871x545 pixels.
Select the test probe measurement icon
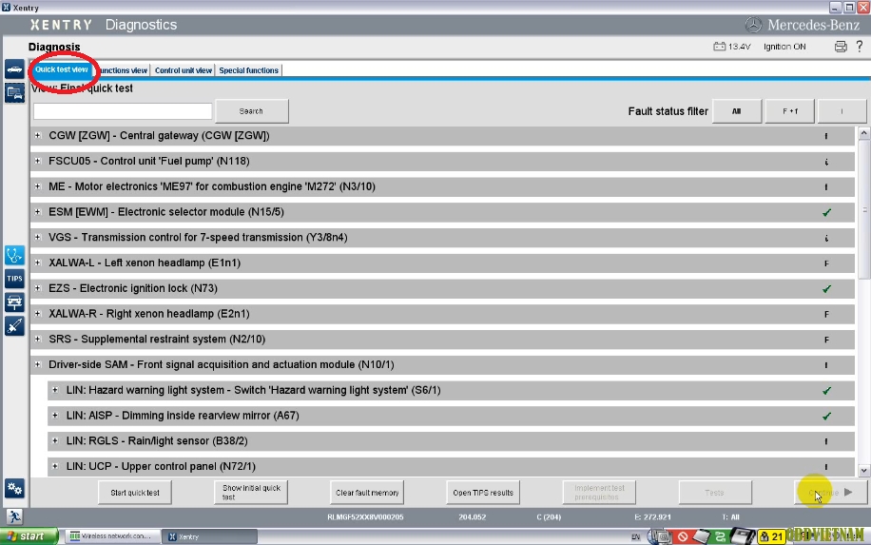14,326
